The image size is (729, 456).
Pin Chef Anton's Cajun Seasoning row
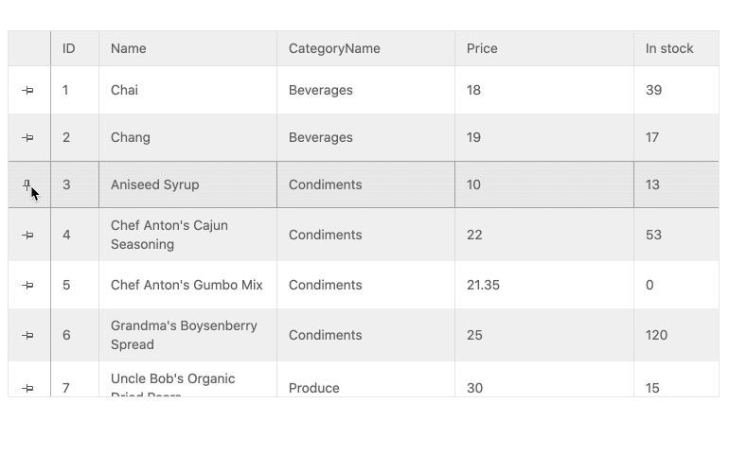(27, 235)
